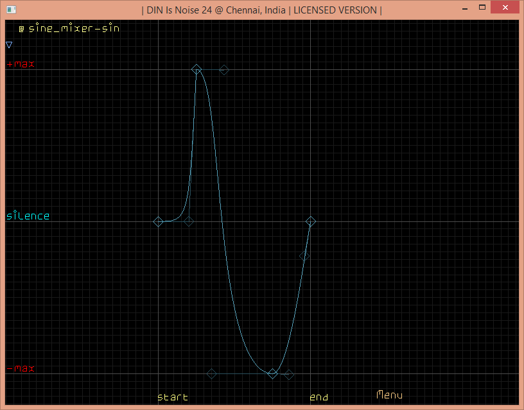Click the red +max label
This screenshot has width=524, height=410.
pos(21,64)
